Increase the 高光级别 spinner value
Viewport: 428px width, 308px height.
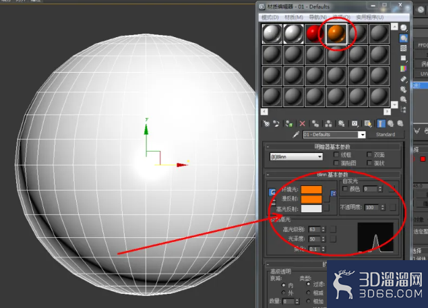coord(324,228)
